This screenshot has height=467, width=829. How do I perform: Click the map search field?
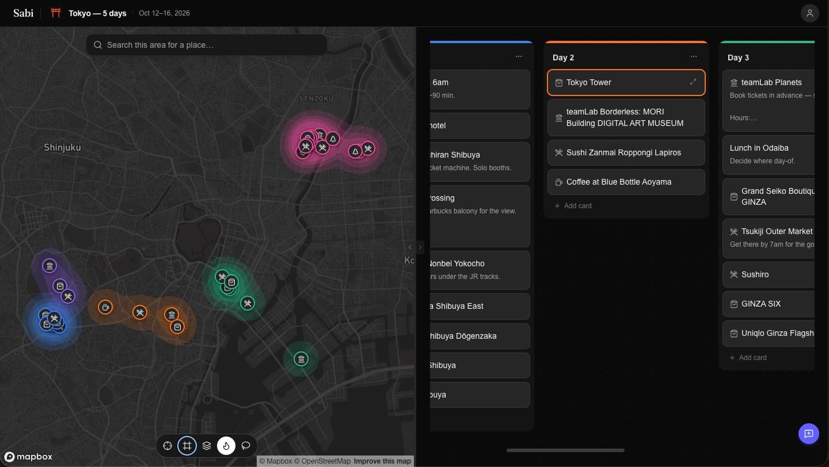click(x=207, y=45)
